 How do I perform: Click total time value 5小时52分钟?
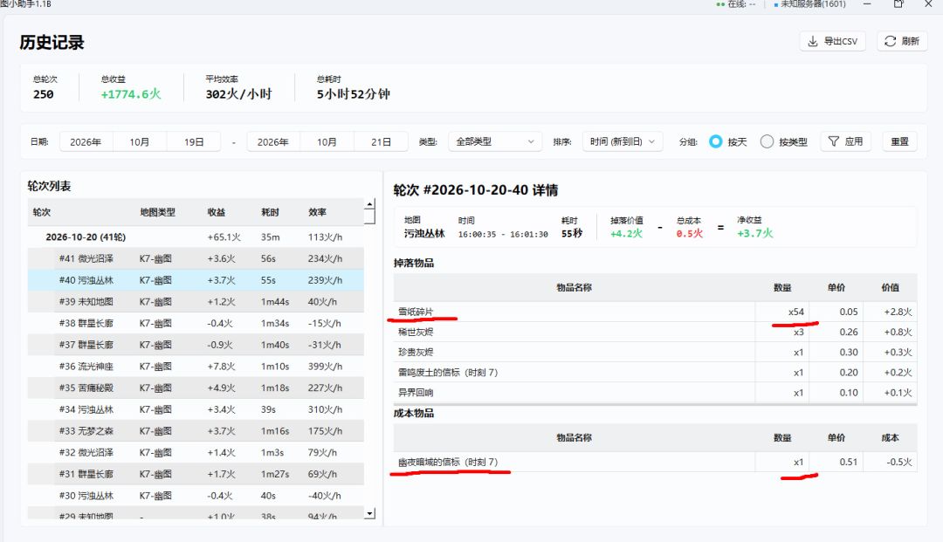[354, 94]
